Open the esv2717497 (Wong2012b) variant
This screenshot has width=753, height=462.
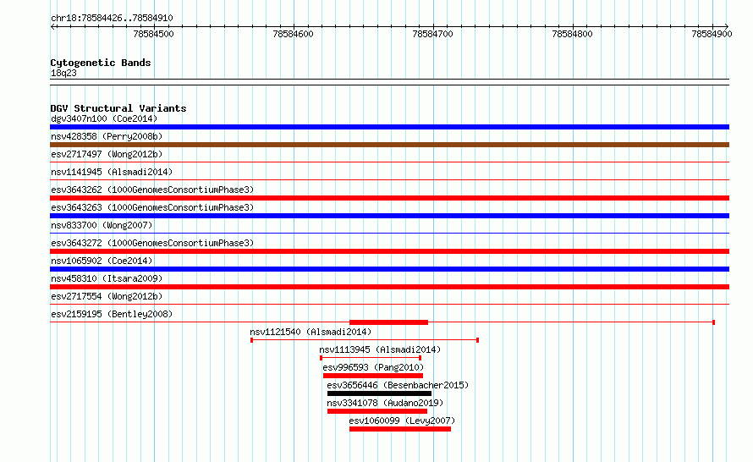pos(107,154)
